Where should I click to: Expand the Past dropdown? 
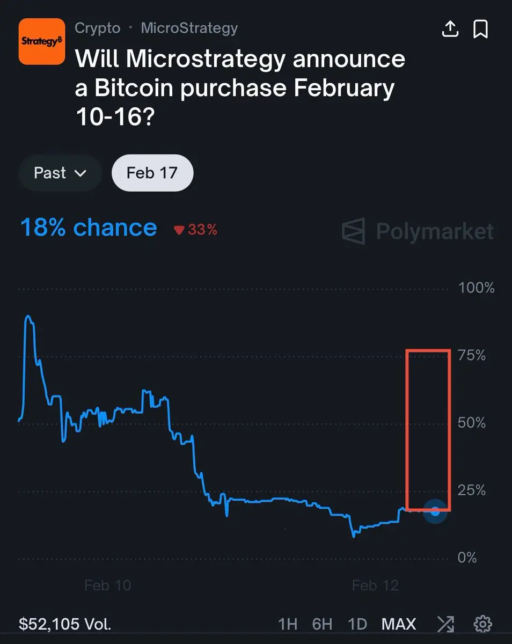pyautogui.click(x=60, y=173)
